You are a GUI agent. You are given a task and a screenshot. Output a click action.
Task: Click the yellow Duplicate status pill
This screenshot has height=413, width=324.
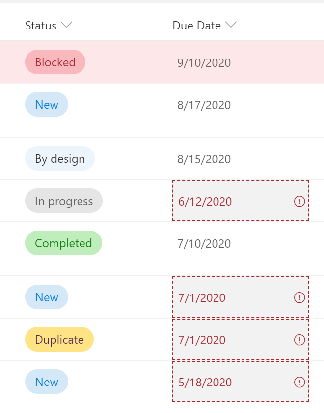(x=59, y=340)
